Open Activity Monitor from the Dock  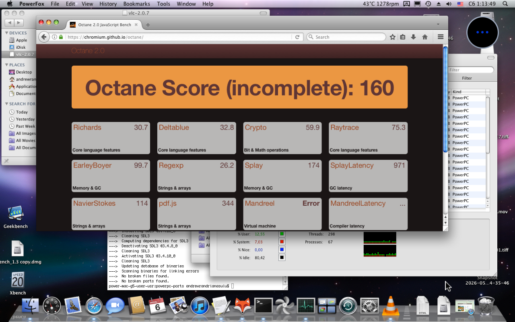point(305,306)
